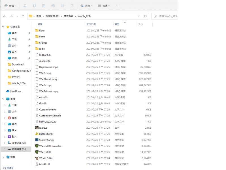
Task: Expand the Videos (影片) tree node
Action: pos(5,137)
